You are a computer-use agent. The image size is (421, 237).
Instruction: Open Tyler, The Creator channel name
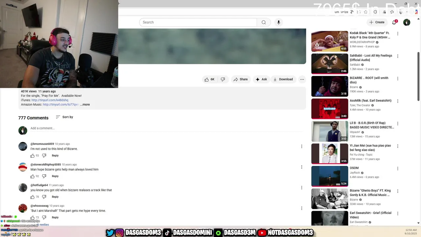(x=360, y=105)
